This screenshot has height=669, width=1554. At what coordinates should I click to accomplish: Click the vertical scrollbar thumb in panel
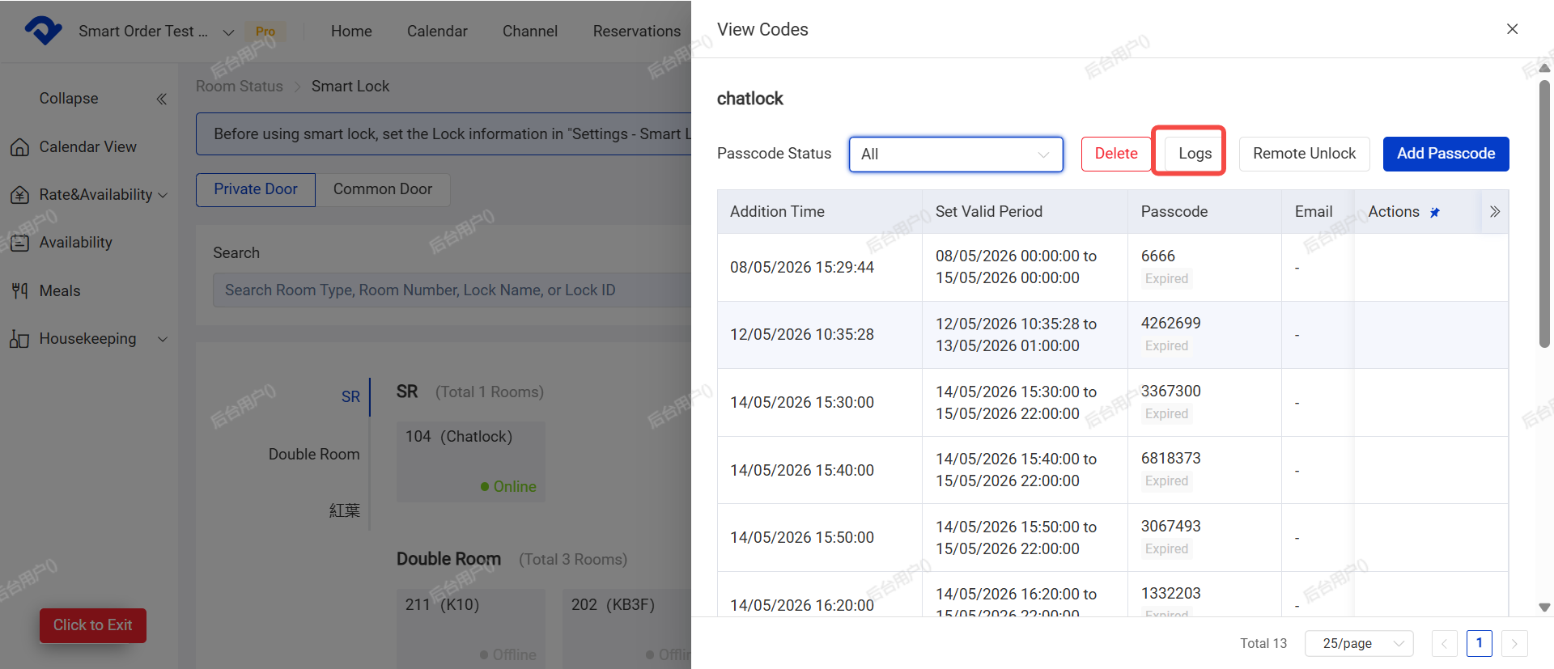[x=1544, y=214]
